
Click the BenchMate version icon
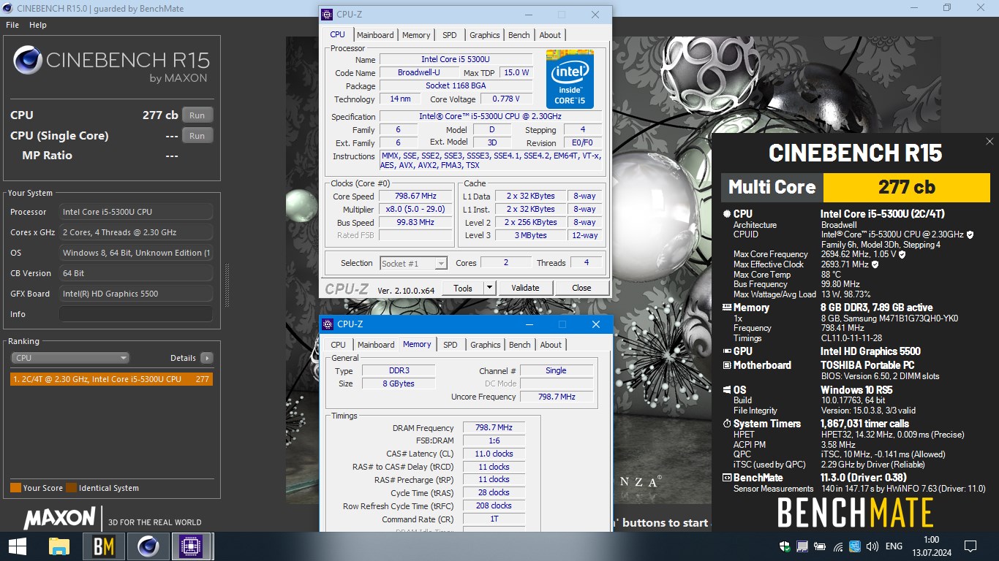[727, 478]
